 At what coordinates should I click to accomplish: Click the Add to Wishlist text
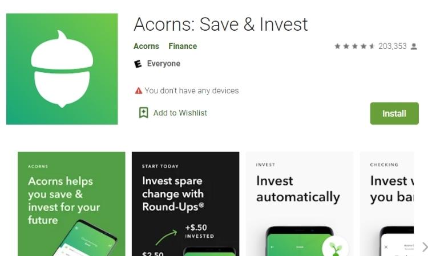point(180,113)
